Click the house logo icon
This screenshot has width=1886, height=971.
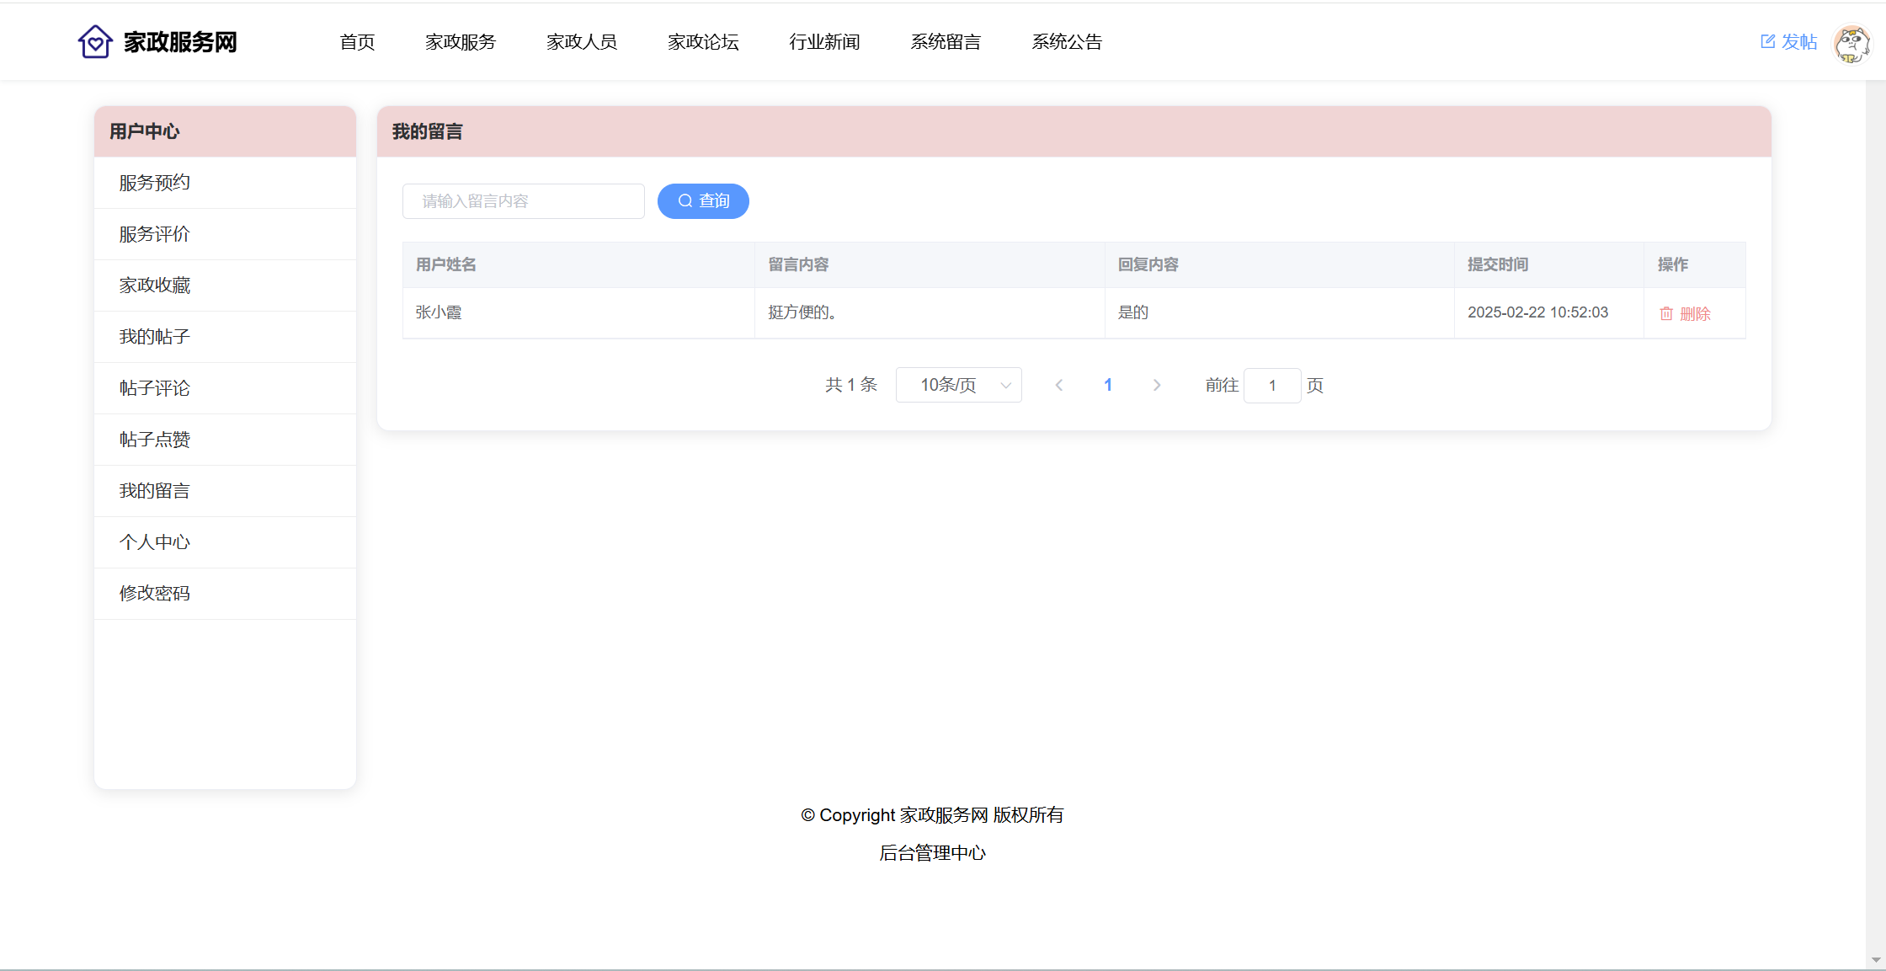(x=95, y=41)
